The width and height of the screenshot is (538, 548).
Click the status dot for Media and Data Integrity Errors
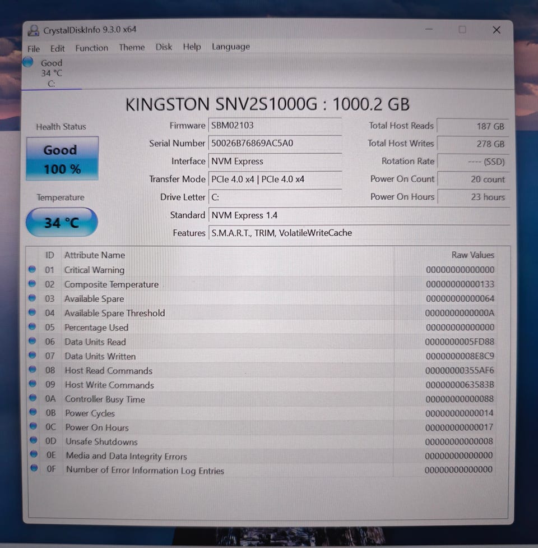pos(34,454)
